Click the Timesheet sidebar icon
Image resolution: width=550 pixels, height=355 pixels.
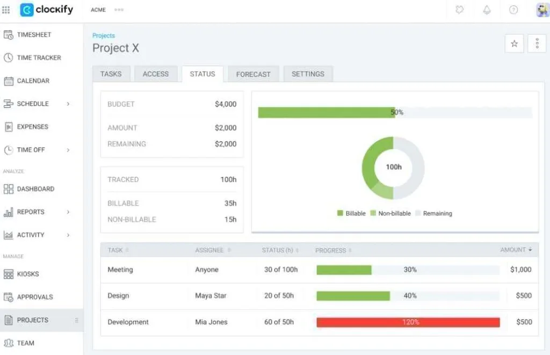[x=9, y=35]
